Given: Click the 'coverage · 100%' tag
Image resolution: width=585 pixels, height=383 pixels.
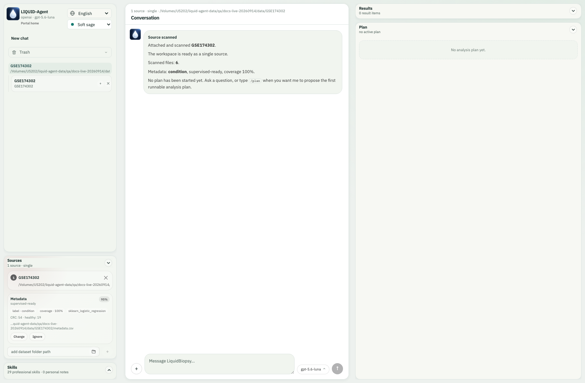Looking at the screenshot, I should 51,311.
